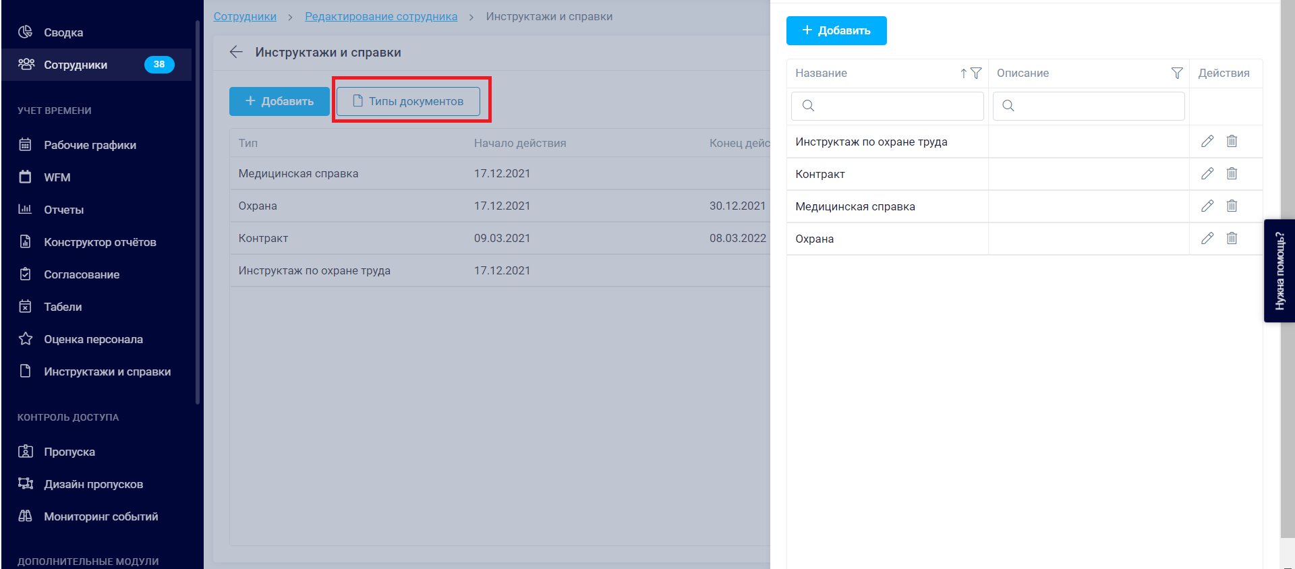This screenshot has width=1295, height=569.
Task: Click Медицинская справка name in right panel
Action: coord(855,206)
